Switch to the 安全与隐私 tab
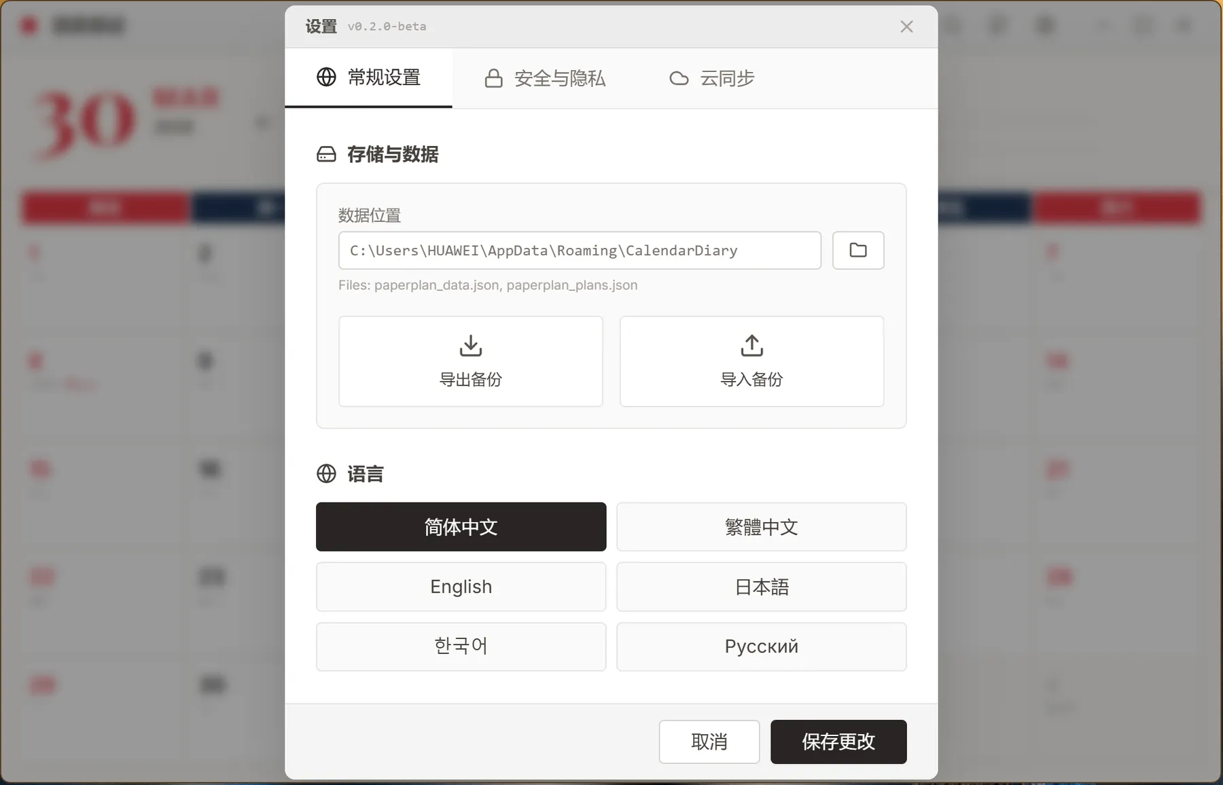 click(545, 79)
